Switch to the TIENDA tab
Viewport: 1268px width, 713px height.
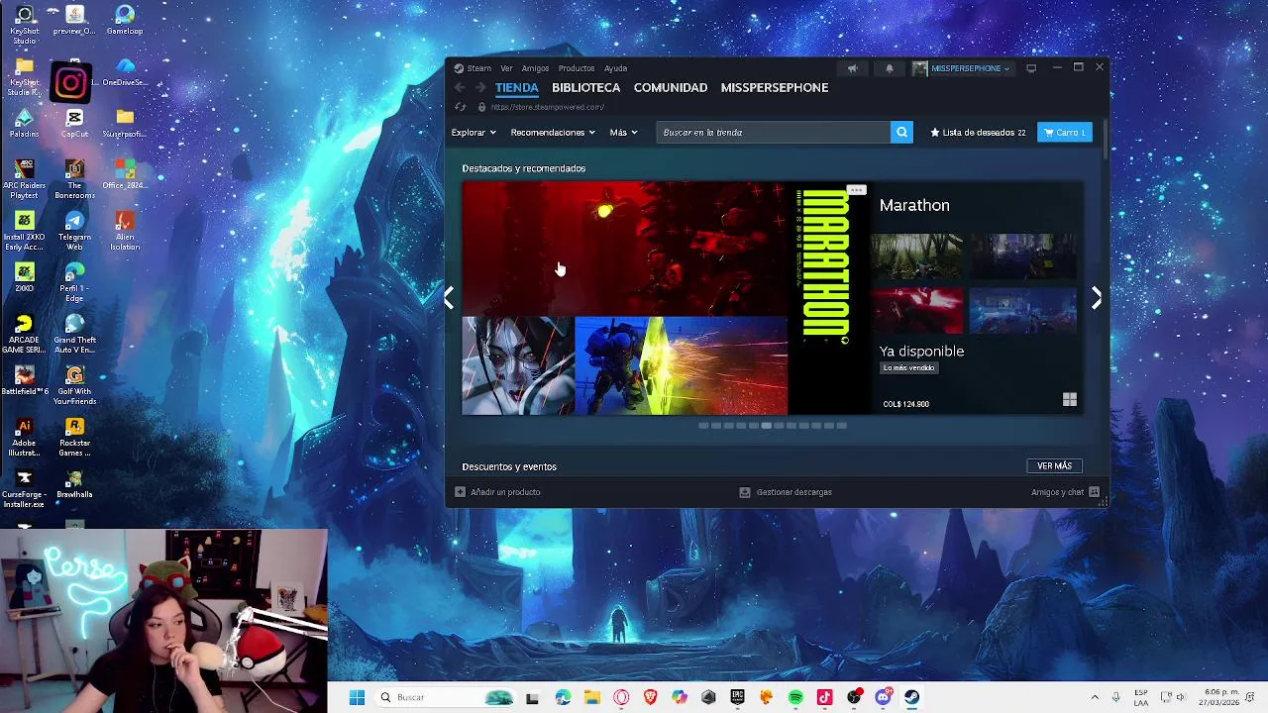[x=517, y=87]
